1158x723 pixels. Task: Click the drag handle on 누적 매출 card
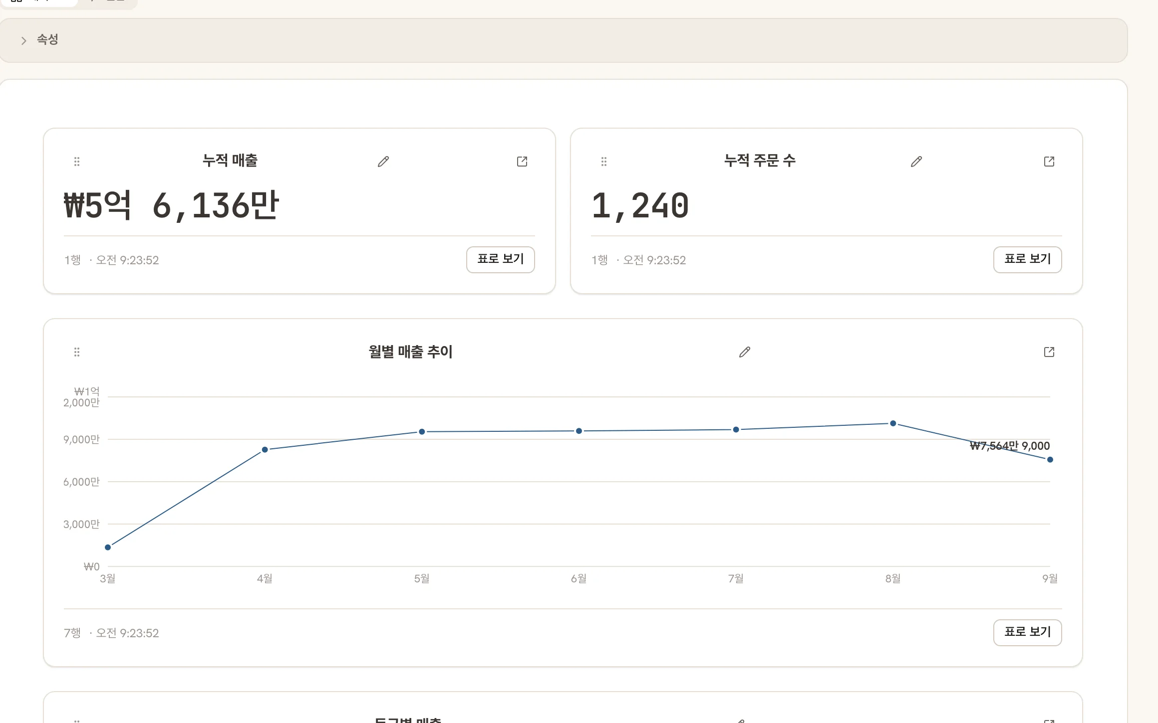pos(77,162)
